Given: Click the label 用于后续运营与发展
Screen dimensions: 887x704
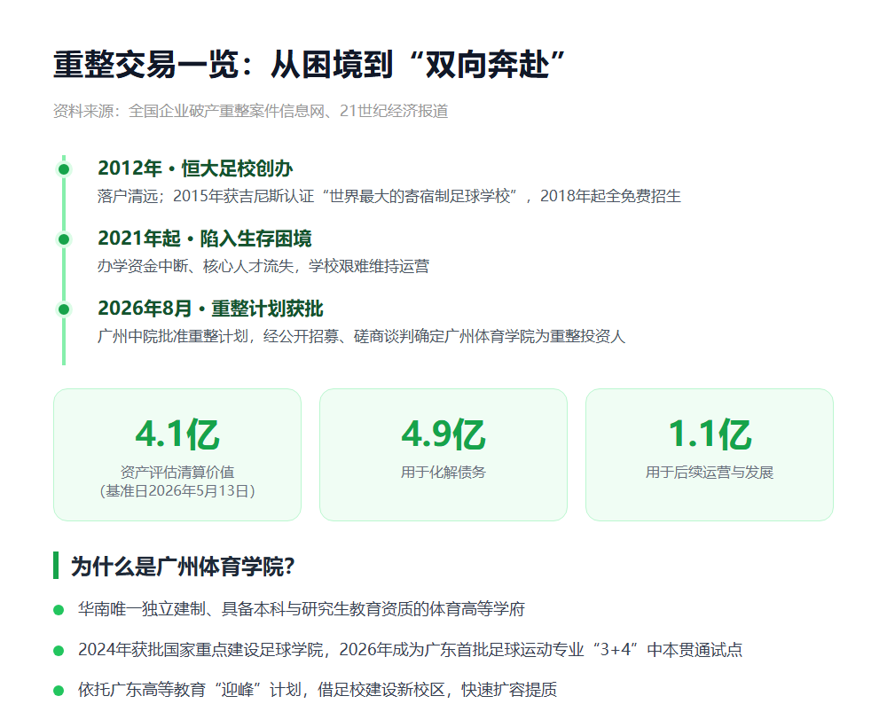Looking at the screenshot, I should coord(710,473).
